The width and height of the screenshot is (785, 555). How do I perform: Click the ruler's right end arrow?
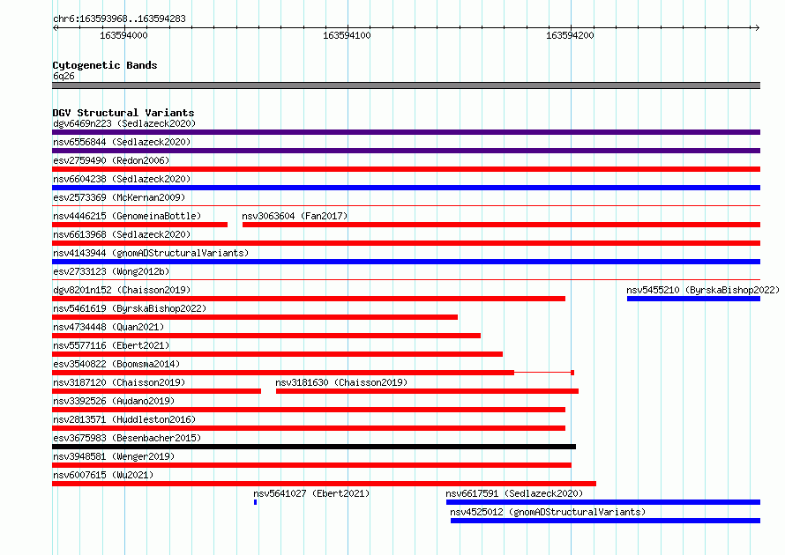point(757,27)
